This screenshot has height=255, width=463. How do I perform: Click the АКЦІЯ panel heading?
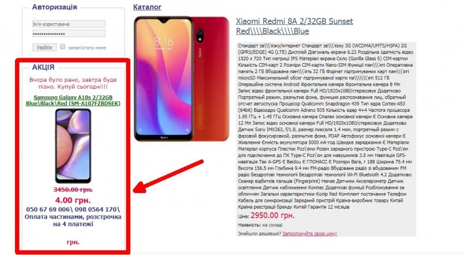43,67
